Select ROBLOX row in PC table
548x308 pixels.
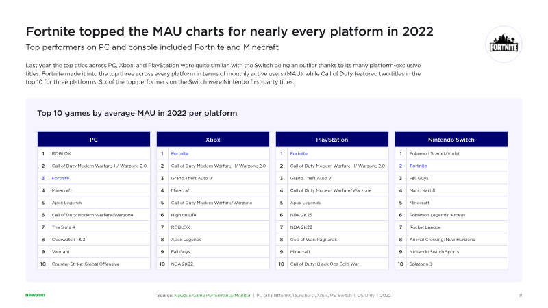(62, 153)
